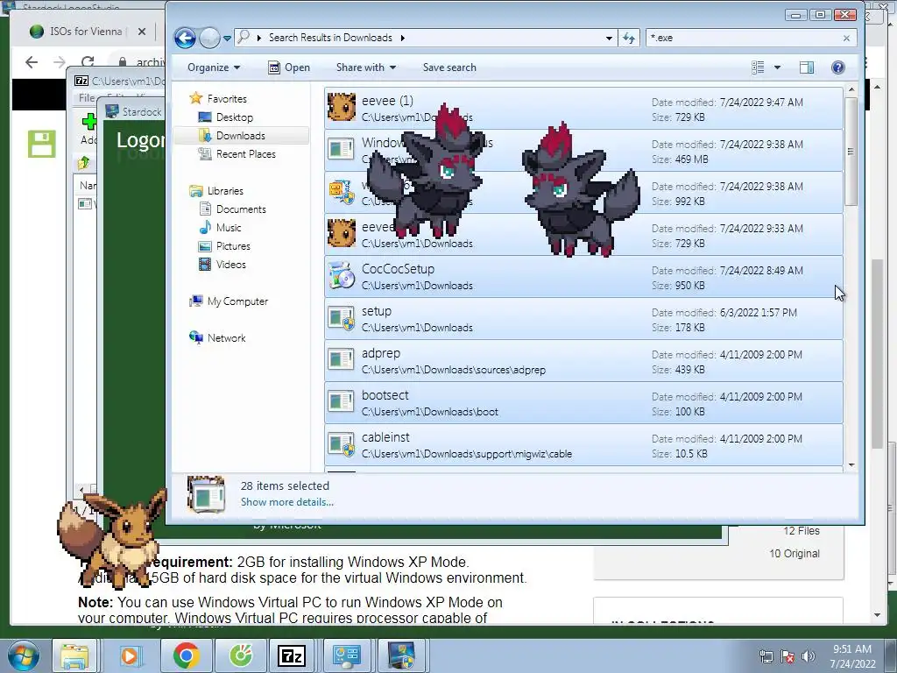Click the Open toolbar button

click(x=289, y=67)
